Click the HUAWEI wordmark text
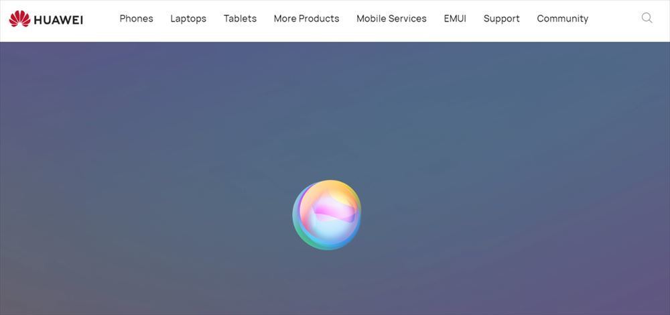The height and width of the screenshot is (315, 670). tap(58, 19)
